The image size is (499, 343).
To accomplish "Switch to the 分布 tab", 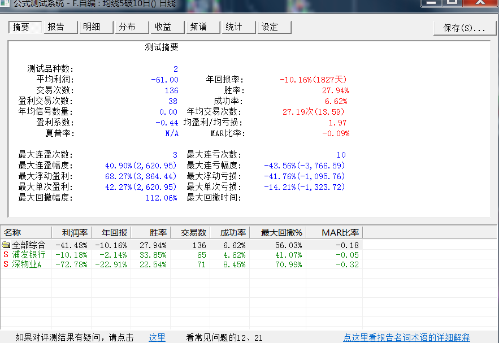I will (x=132, y=27).
